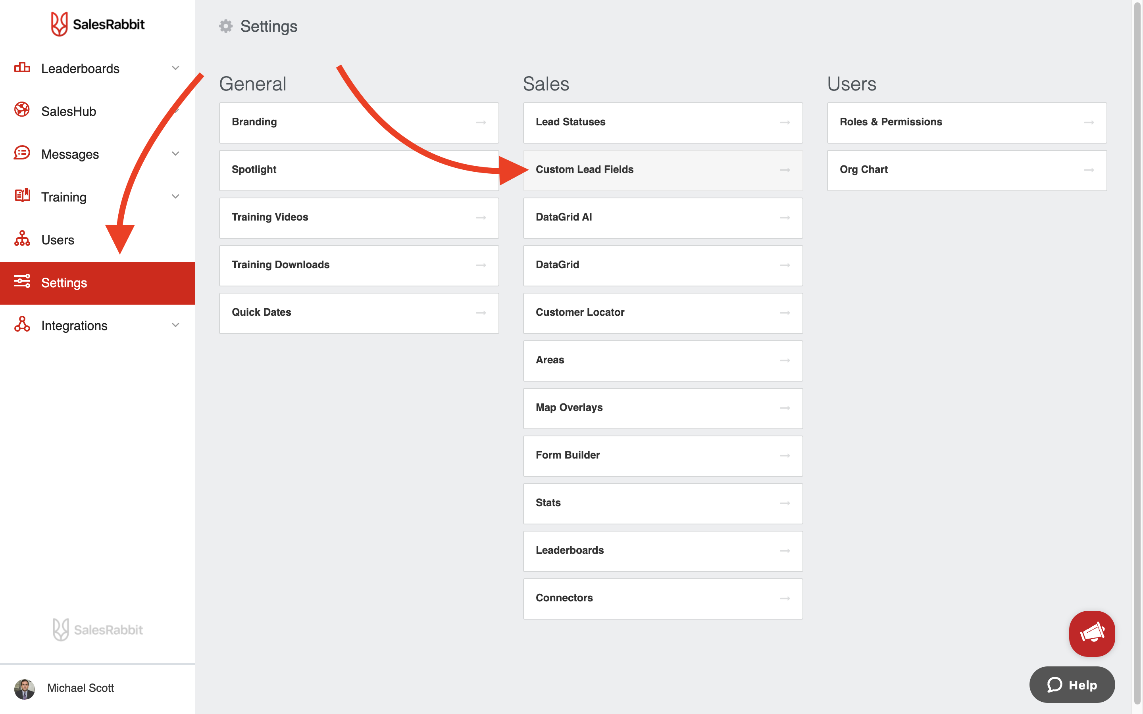
Task: Click the arrow icon on Stats row
Action: click(x=785, y=503)
